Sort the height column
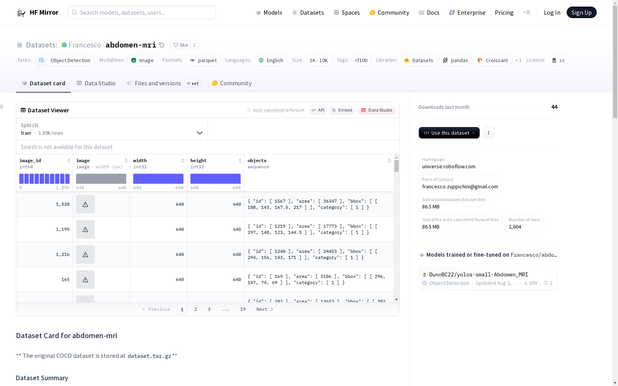 pos(240,161)
